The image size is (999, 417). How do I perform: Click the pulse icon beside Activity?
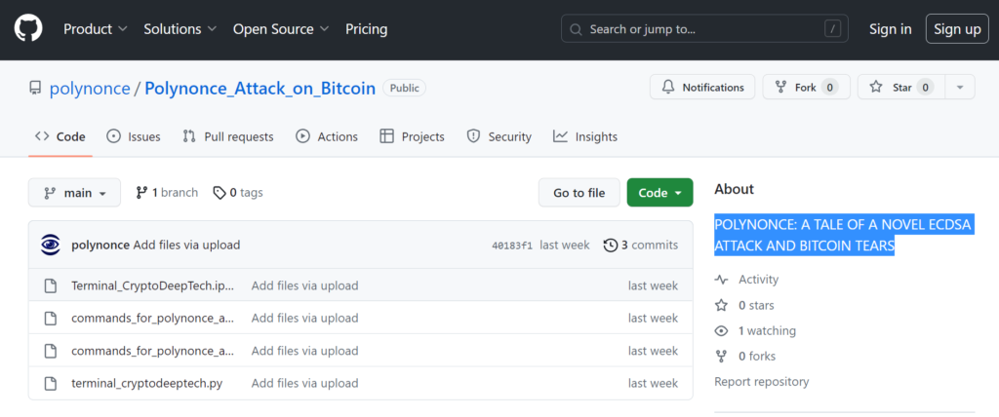coord(721,280)
